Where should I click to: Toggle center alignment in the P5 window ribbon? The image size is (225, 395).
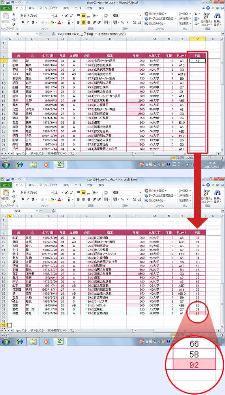pos(84,23)
